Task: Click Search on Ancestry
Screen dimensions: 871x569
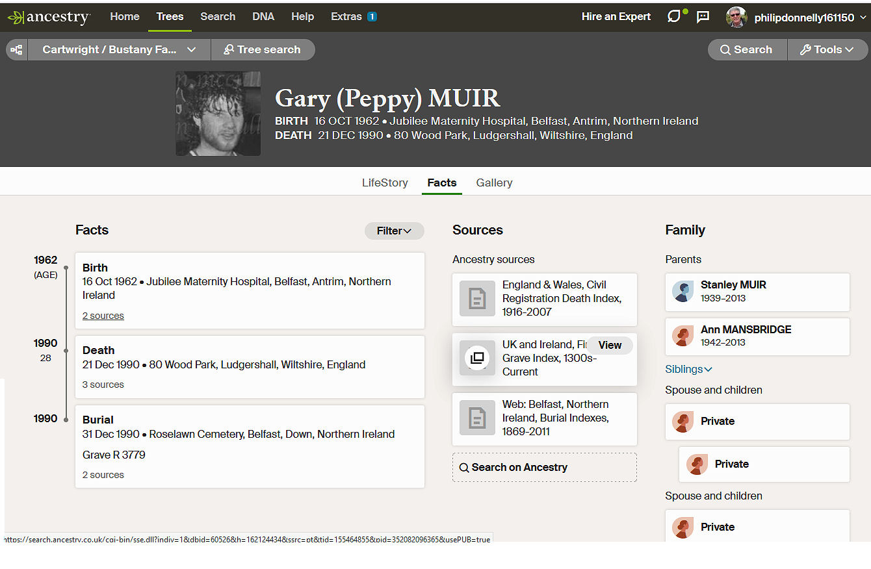Action: [x=544, y=467]
